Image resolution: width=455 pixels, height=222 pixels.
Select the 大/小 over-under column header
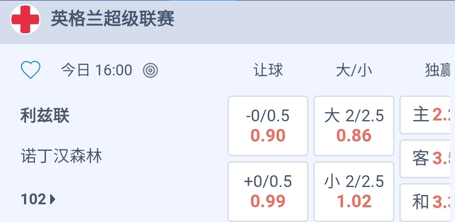(354, 70)
